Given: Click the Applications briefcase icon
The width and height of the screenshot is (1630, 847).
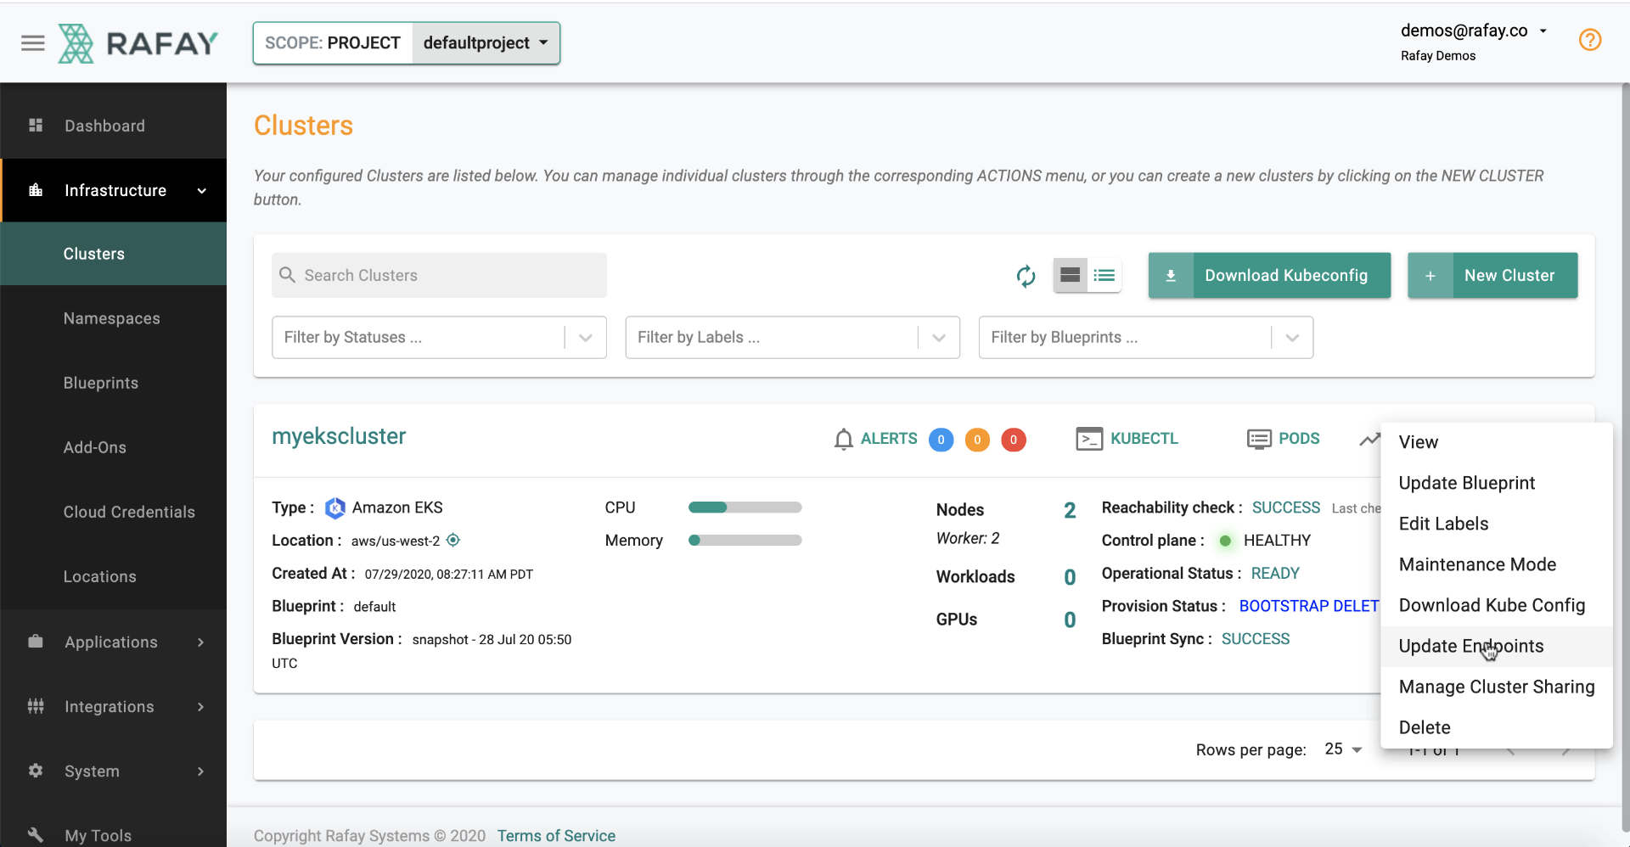Looking at the screenshot, I should 36,642.
